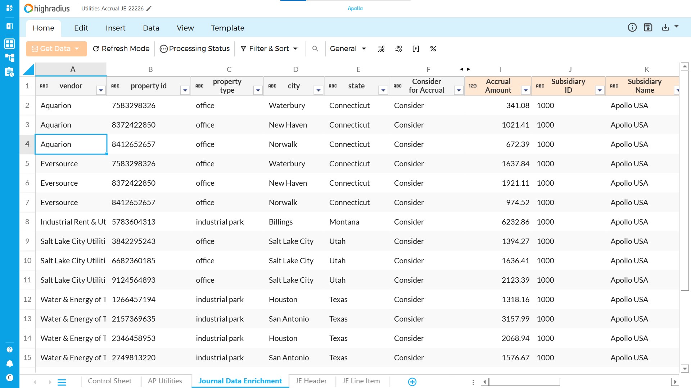Click the help question mark icon
Viewport: 691px width, 388px height.
[x=10, y=350]
